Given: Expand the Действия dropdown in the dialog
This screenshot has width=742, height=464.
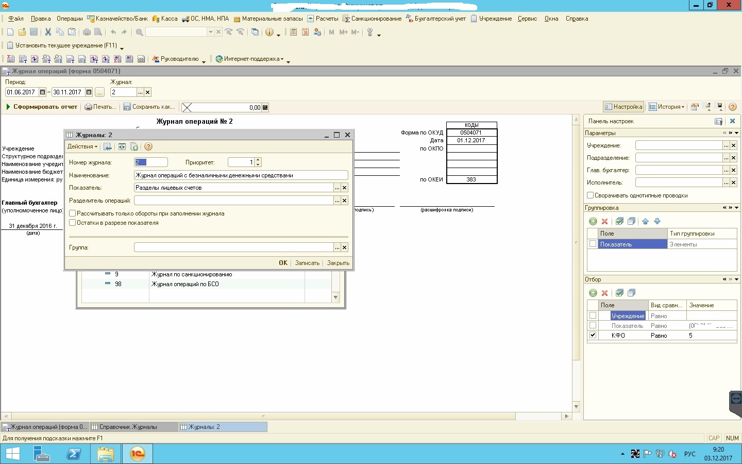Looking at the screenshot, I should point(82,147).
